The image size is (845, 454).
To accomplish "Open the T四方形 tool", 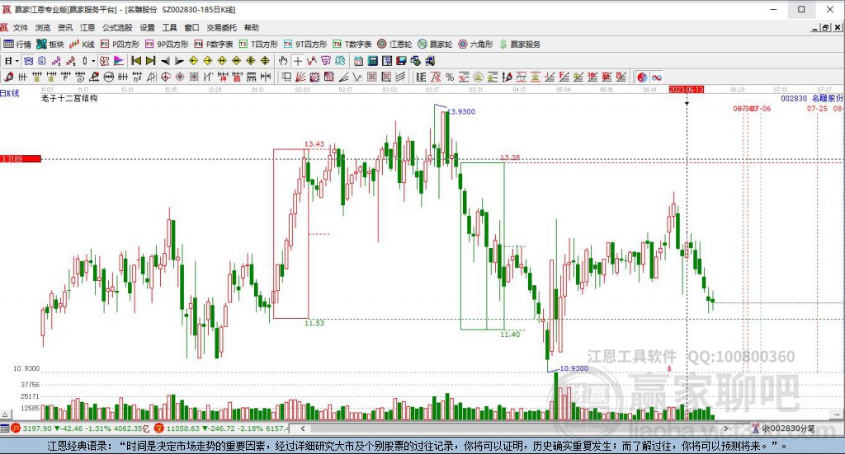I will [x=258, y=44].
